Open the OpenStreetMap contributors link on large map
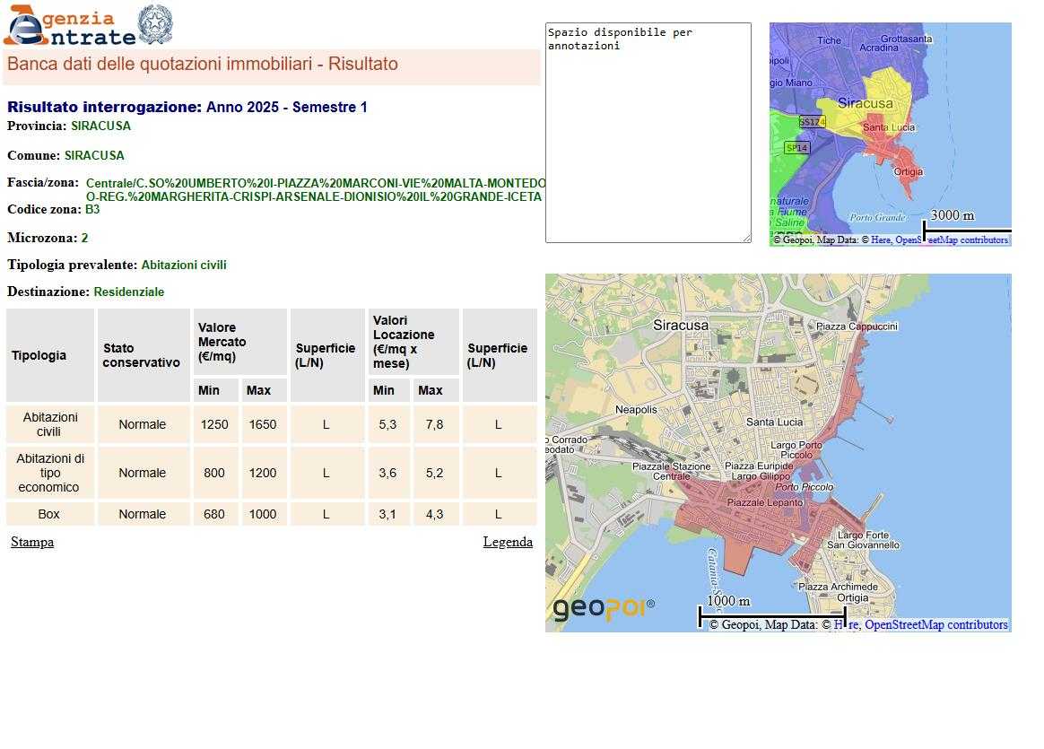1044x749 pixels. (935, 624)
